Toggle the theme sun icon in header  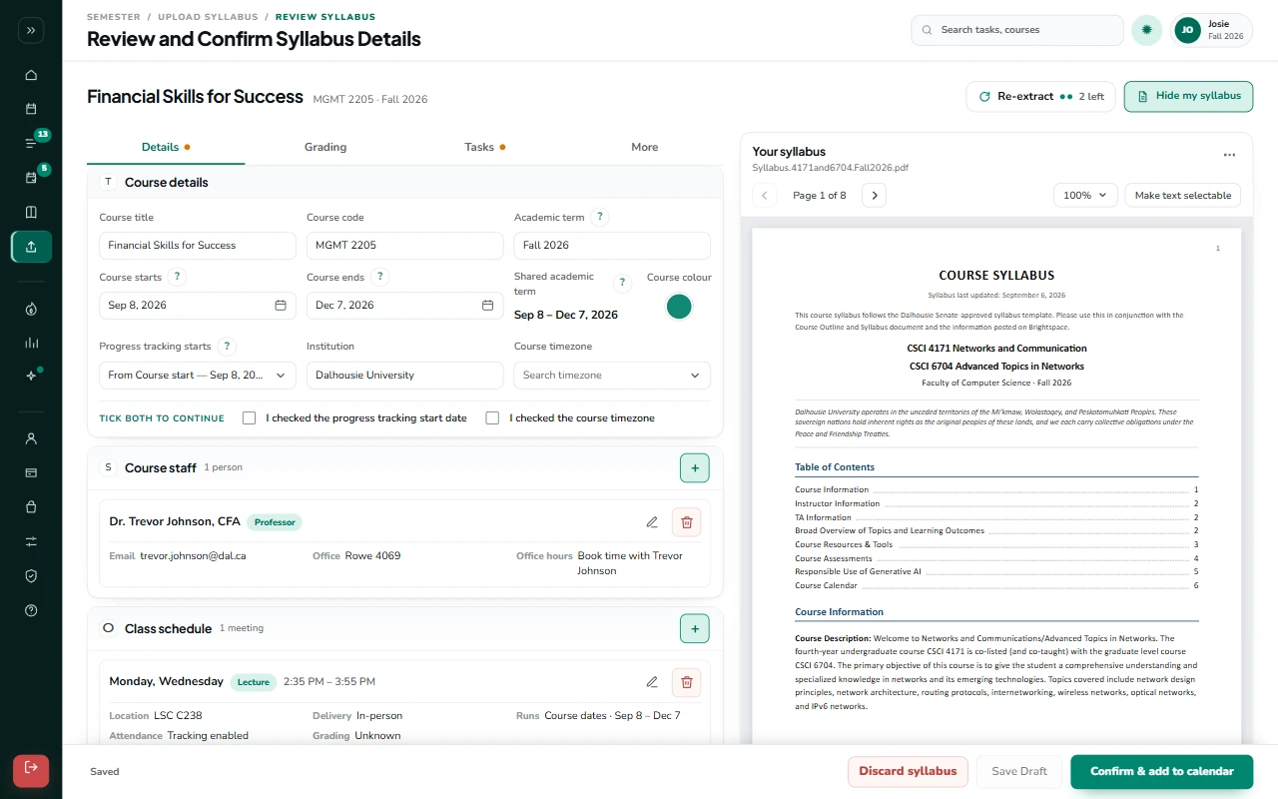point(1146,30)
